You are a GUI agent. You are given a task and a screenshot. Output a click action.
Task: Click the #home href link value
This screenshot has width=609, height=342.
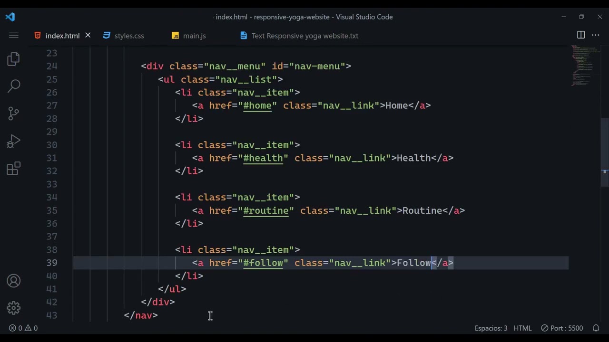257,105
